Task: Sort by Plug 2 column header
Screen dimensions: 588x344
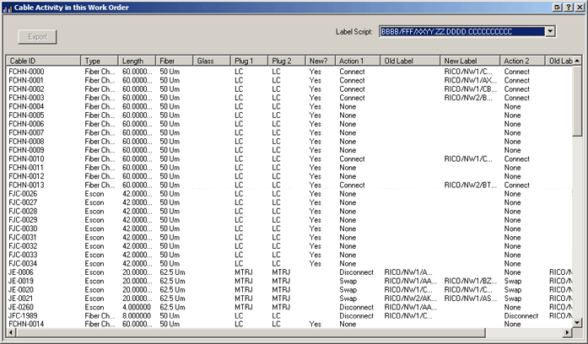Action: click(287, 61)
